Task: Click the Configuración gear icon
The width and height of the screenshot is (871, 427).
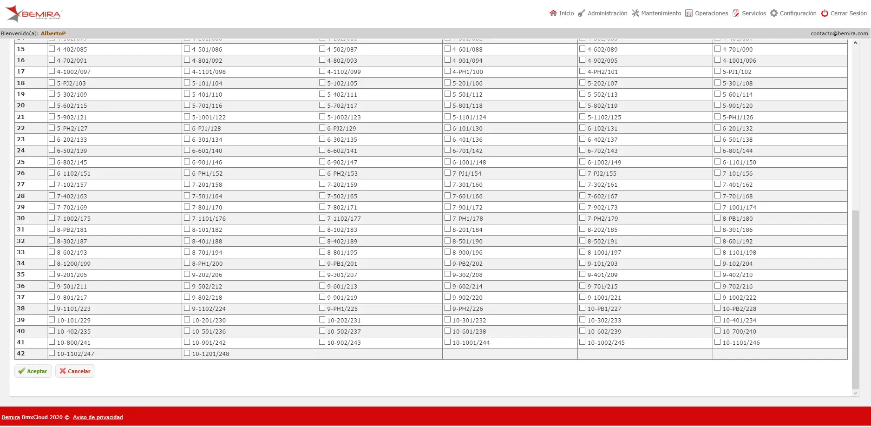Action: pos(773,13)
